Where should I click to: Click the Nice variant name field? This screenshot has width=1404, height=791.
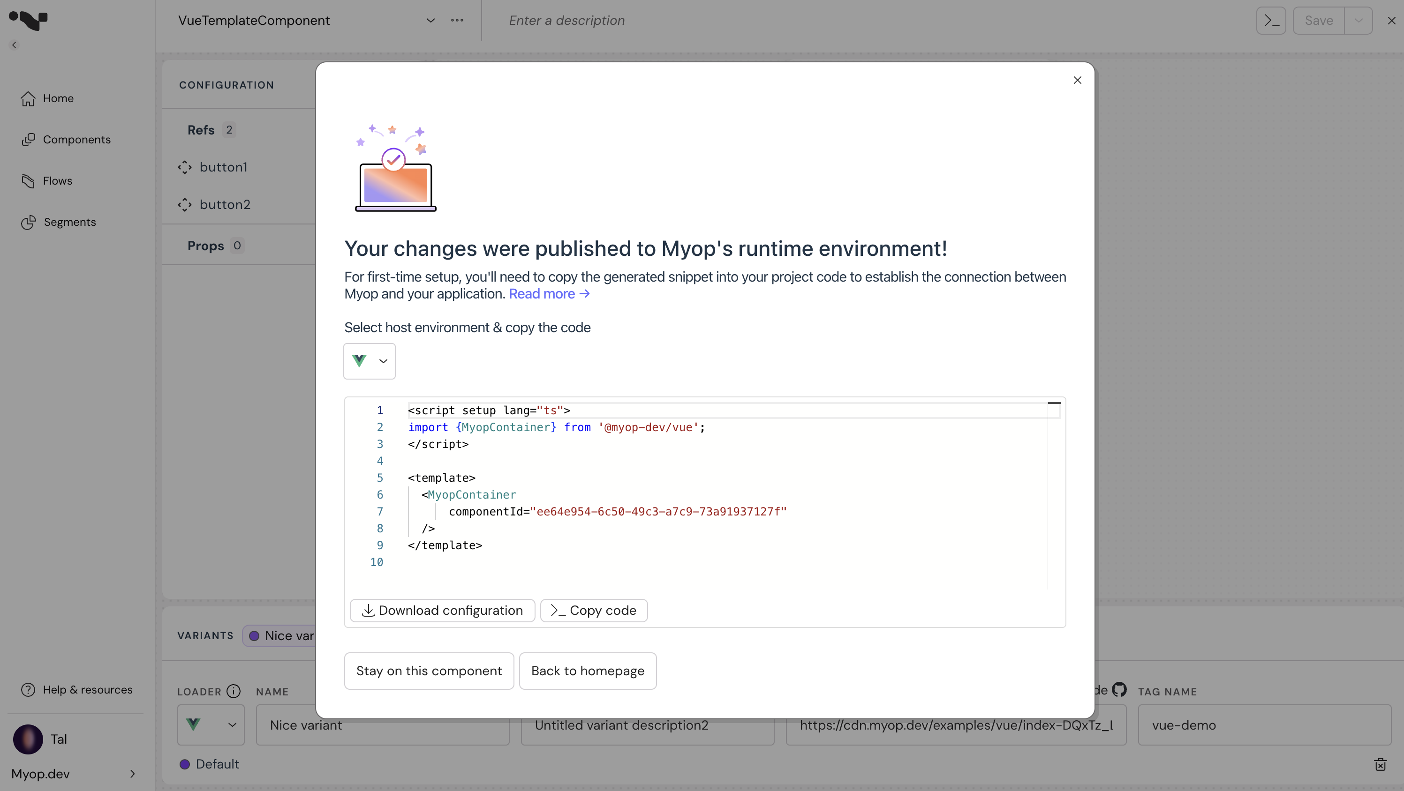tap(383, 725)
